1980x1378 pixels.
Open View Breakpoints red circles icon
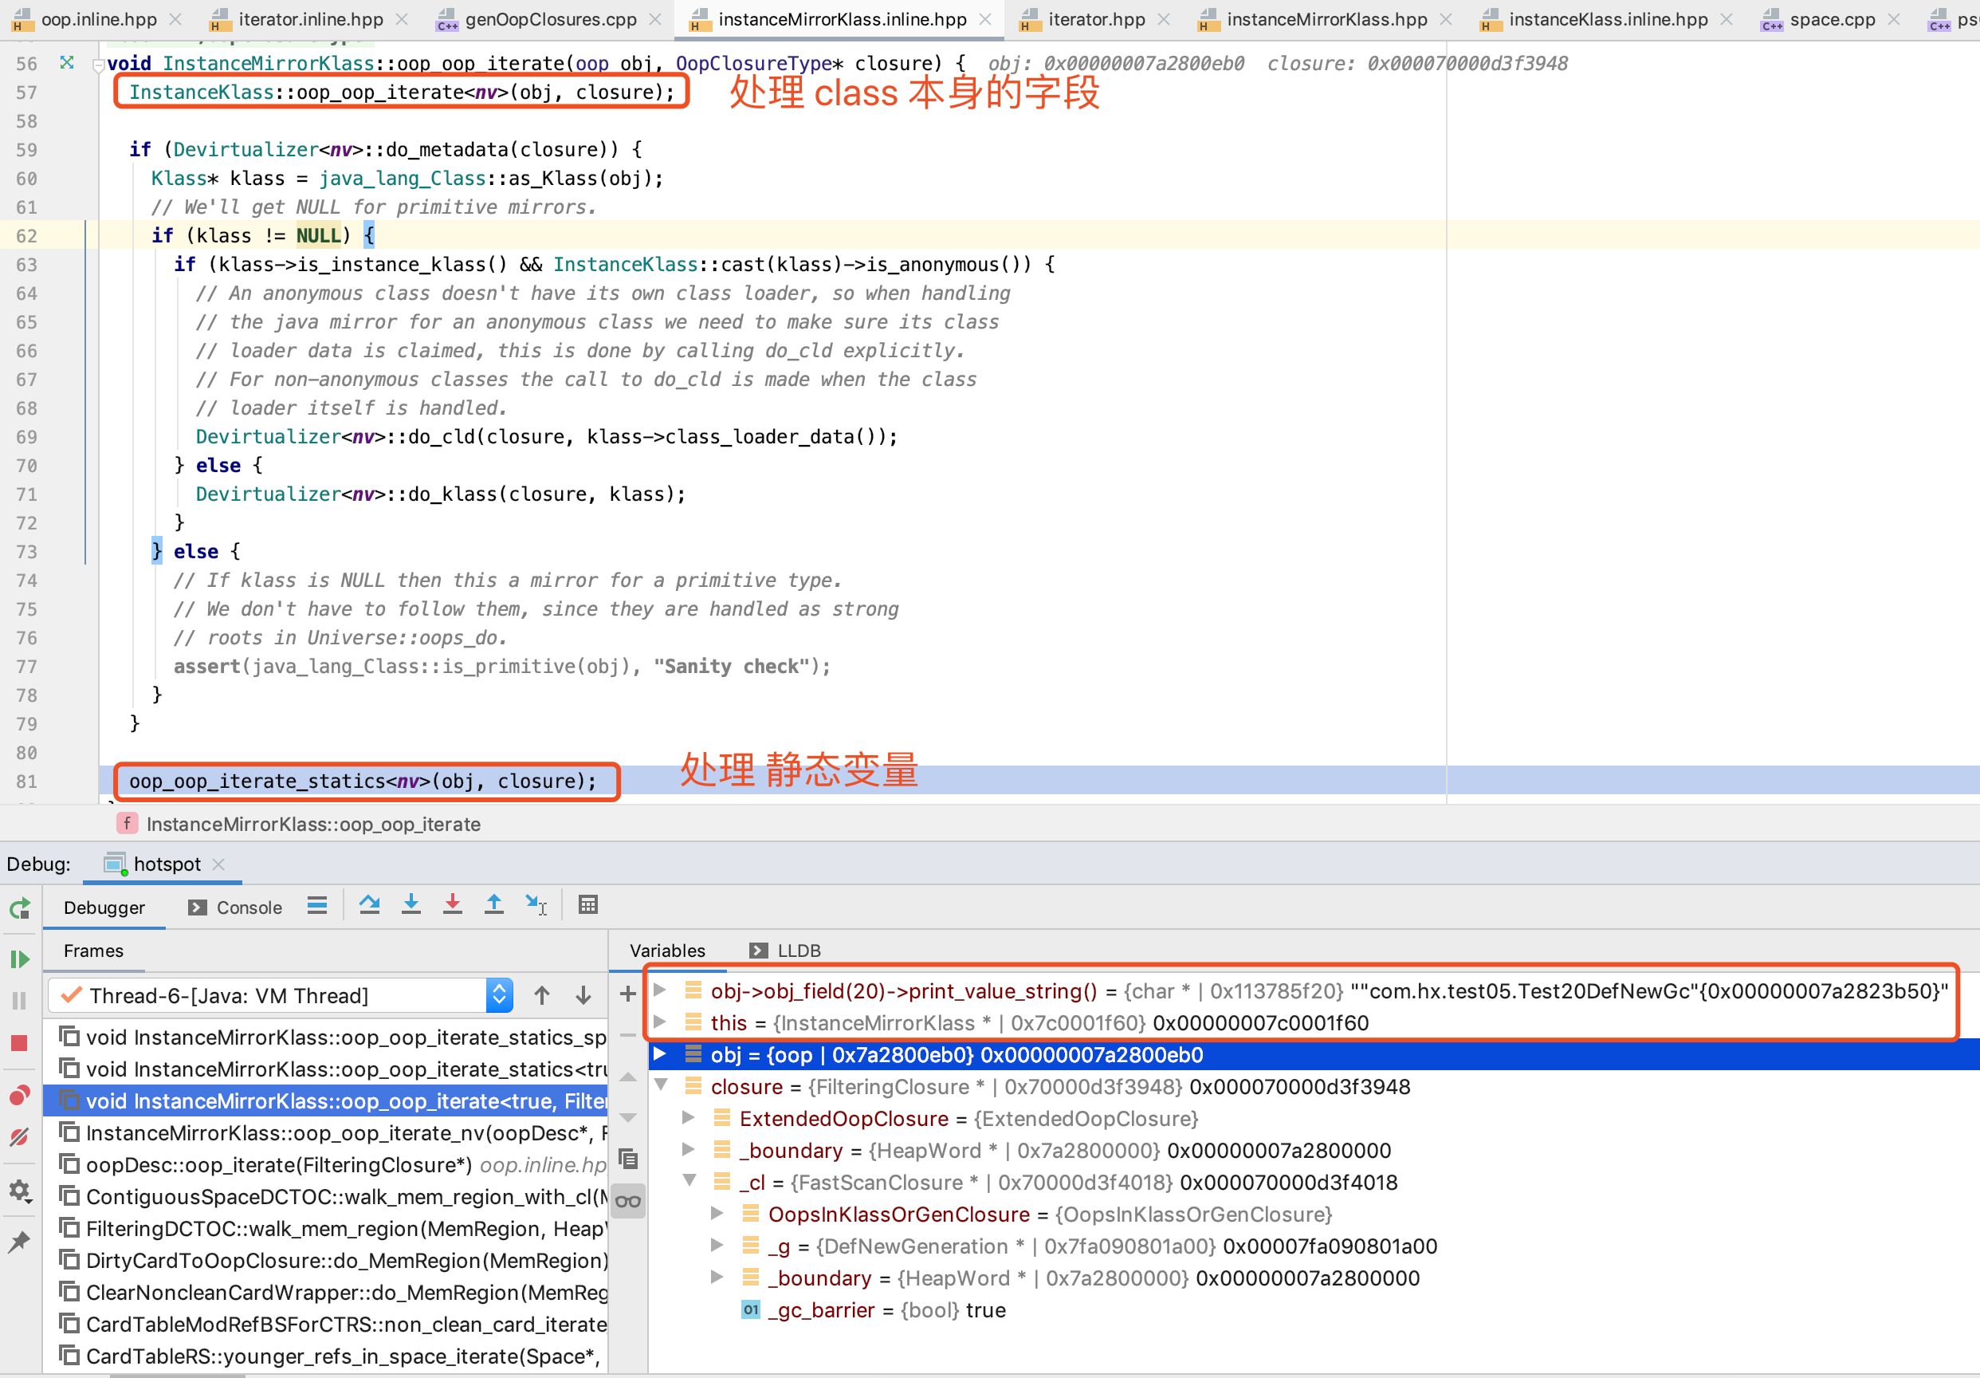point(20,1096)
